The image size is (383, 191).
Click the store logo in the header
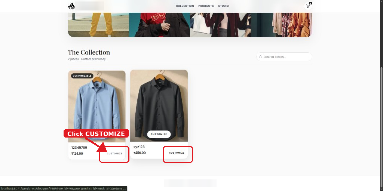click(x=71, y=6)
